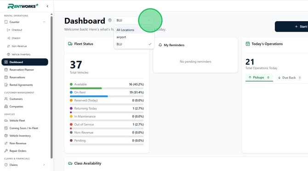Click the sidebar scrollbar up arrow
Viewport: 308px width, 171px height.
coord(51,14)
